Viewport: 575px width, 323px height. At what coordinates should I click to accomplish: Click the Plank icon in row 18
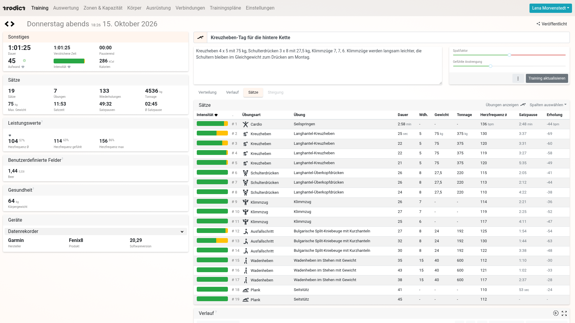pyautogui.click(x=246, y=290)
